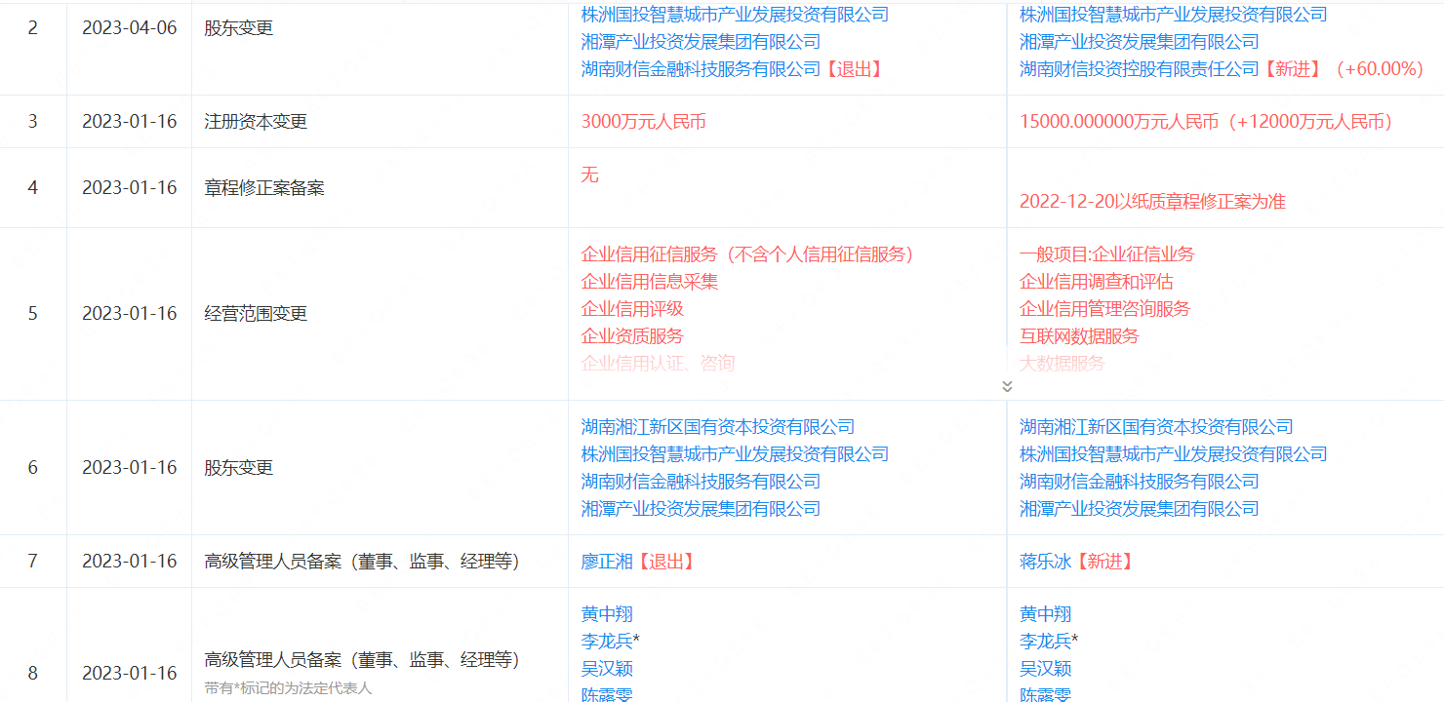Select 无 in the 章程修正案备案 row
1444x702 pixels.
coord(589,175)
